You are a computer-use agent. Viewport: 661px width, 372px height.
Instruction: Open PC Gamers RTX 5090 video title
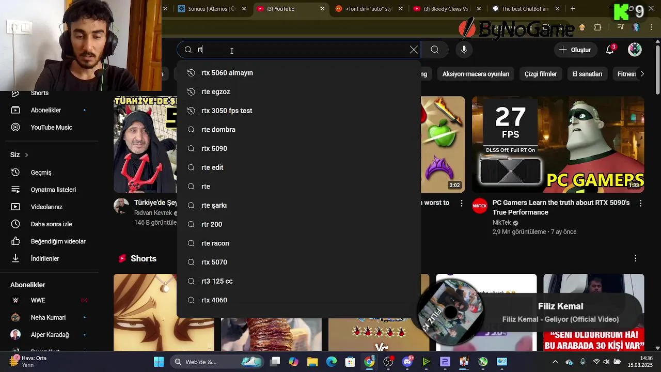click(561, 208)
